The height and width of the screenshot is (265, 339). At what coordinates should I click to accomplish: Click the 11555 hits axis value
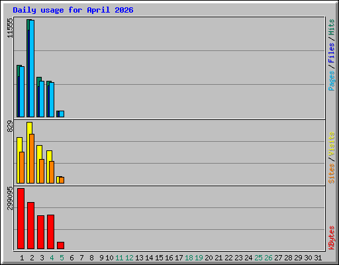tap(10, 28)
